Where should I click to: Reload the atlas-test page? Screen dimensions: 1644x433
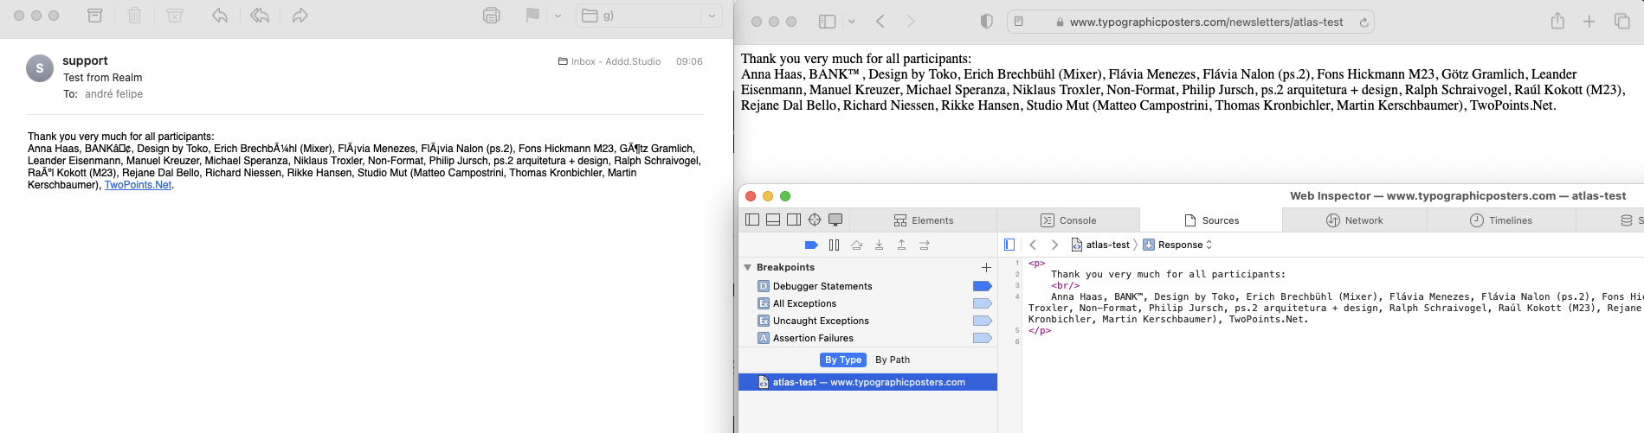point(1364,22)
